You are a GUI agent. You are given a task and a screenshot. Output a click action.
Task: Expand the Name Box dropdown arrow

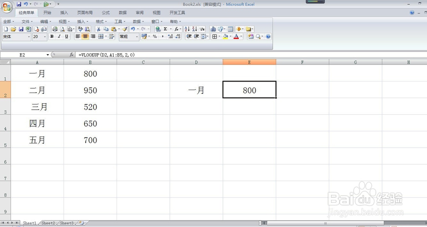pos(48,55)
